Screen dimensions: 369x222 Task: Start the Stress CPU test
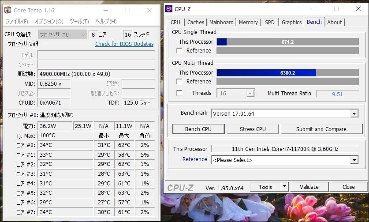253,129
